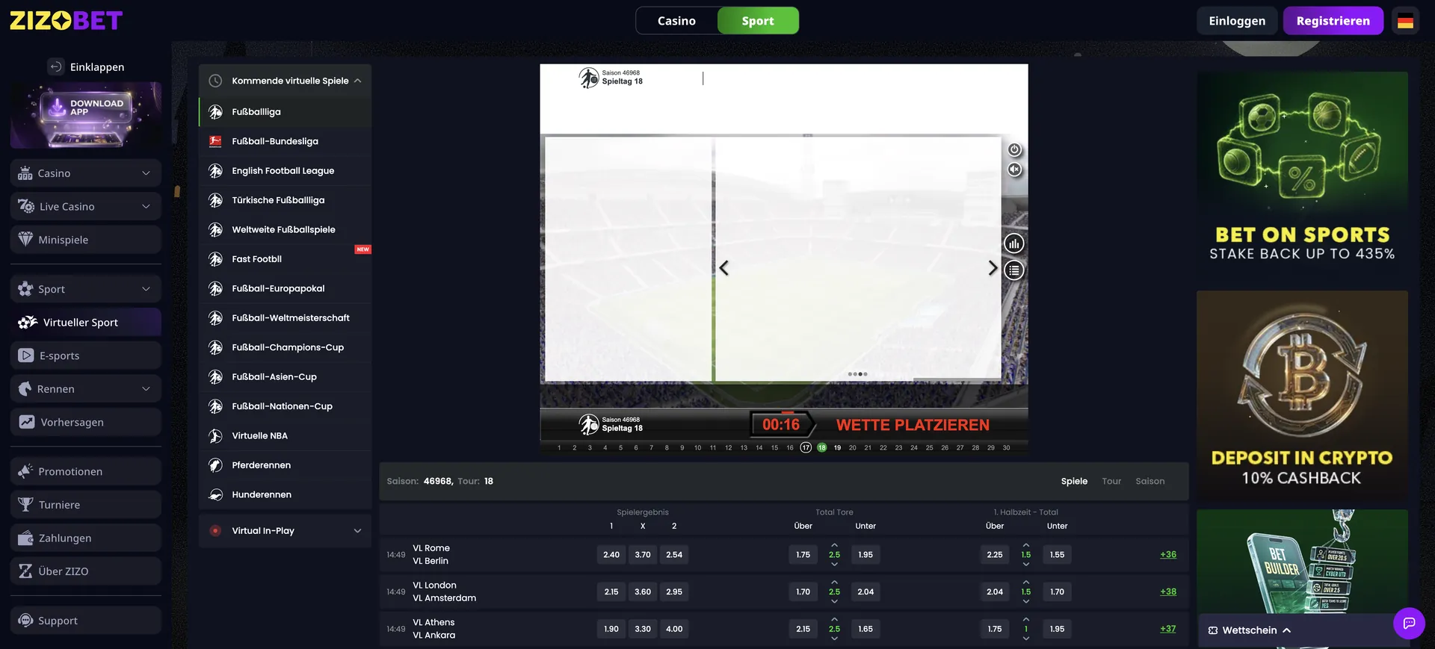The width and height of the screenshot is (1435, 649).
Task: Pick odds 2.40 for VL Rome win
Action: point(611,554)
